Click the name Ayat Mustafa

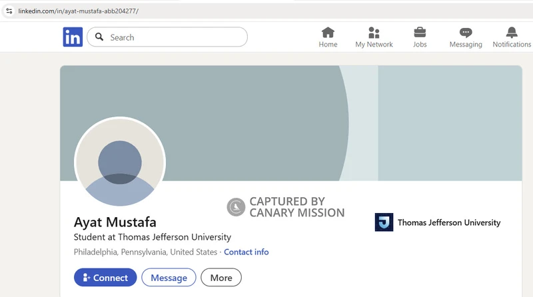point(115,222)
